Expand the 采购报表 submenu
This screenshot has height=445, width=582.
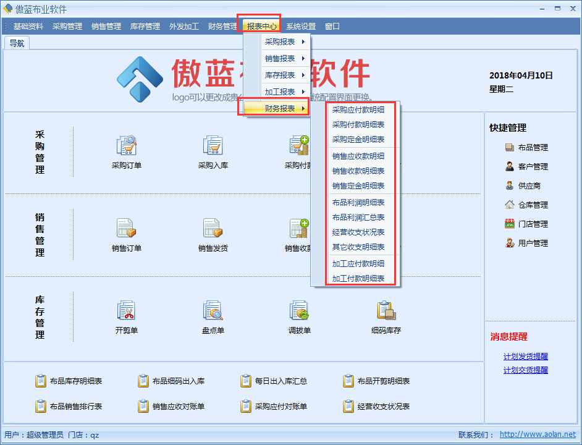pyautogui.click(x=280, y=42)
